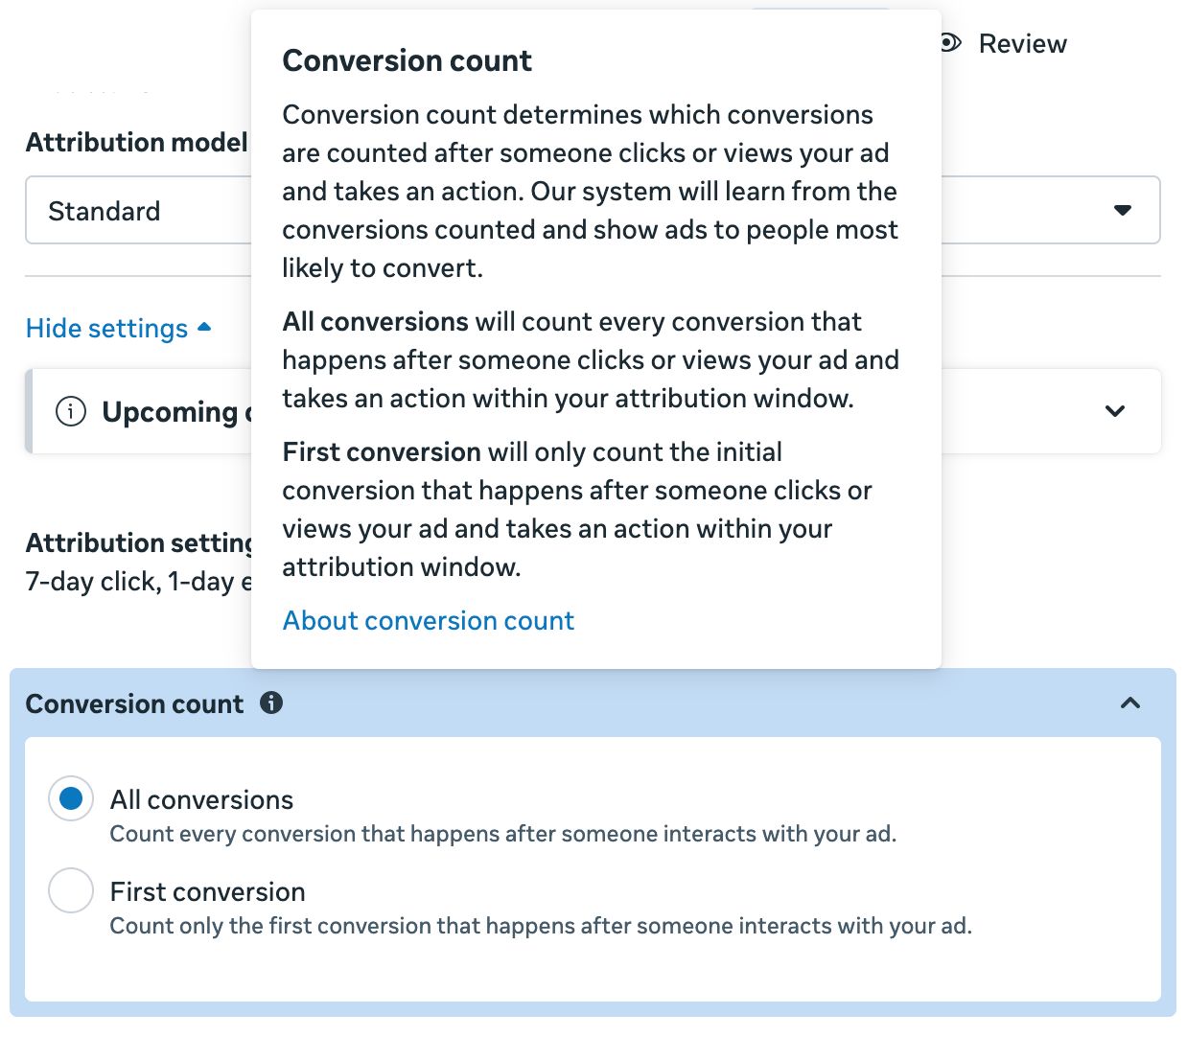Collapse the Conversion count section chevron
The width and height of the screenshot is (1187, 1037).
click(x=1130, y=703)
